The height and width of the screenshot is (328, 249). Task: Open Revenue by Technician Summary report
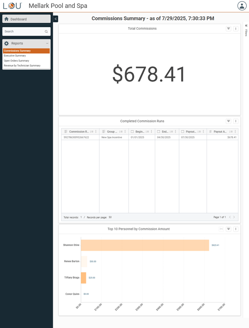pyautogui.click(x=22, y=66)
